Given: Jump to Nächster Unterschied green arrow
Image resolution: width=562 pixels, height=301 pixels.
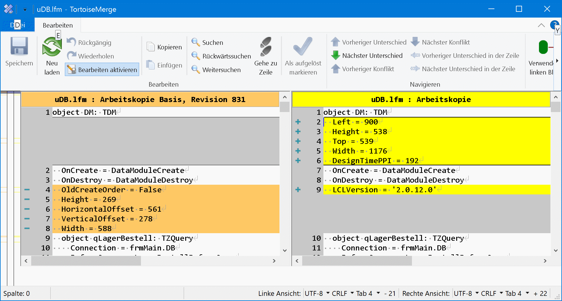Looking at the screenshot, I should click(336, 56).
